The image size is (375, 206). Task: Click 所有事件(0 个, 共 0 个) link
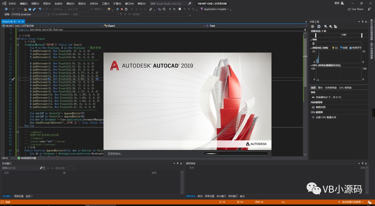[328, 97]
